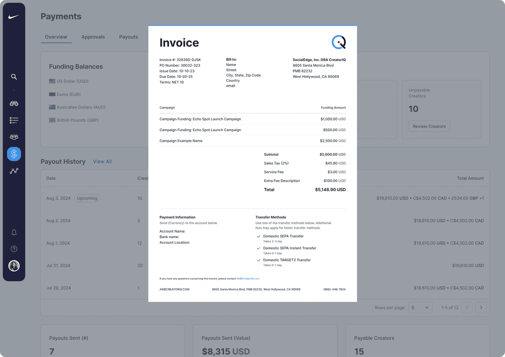Screen dimensions: 505x357
Task: Switch to the Approvals tab
Action: [x=93, y=37]
